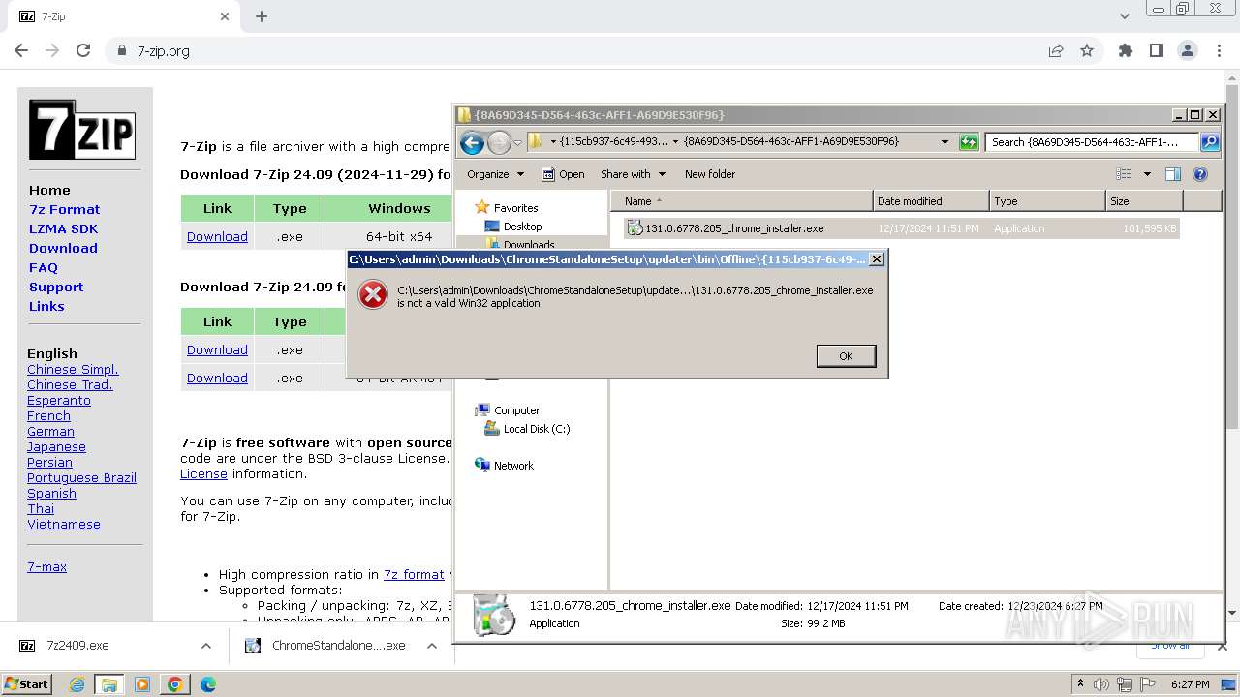Expand options for ChromeStandalone download

432,646
